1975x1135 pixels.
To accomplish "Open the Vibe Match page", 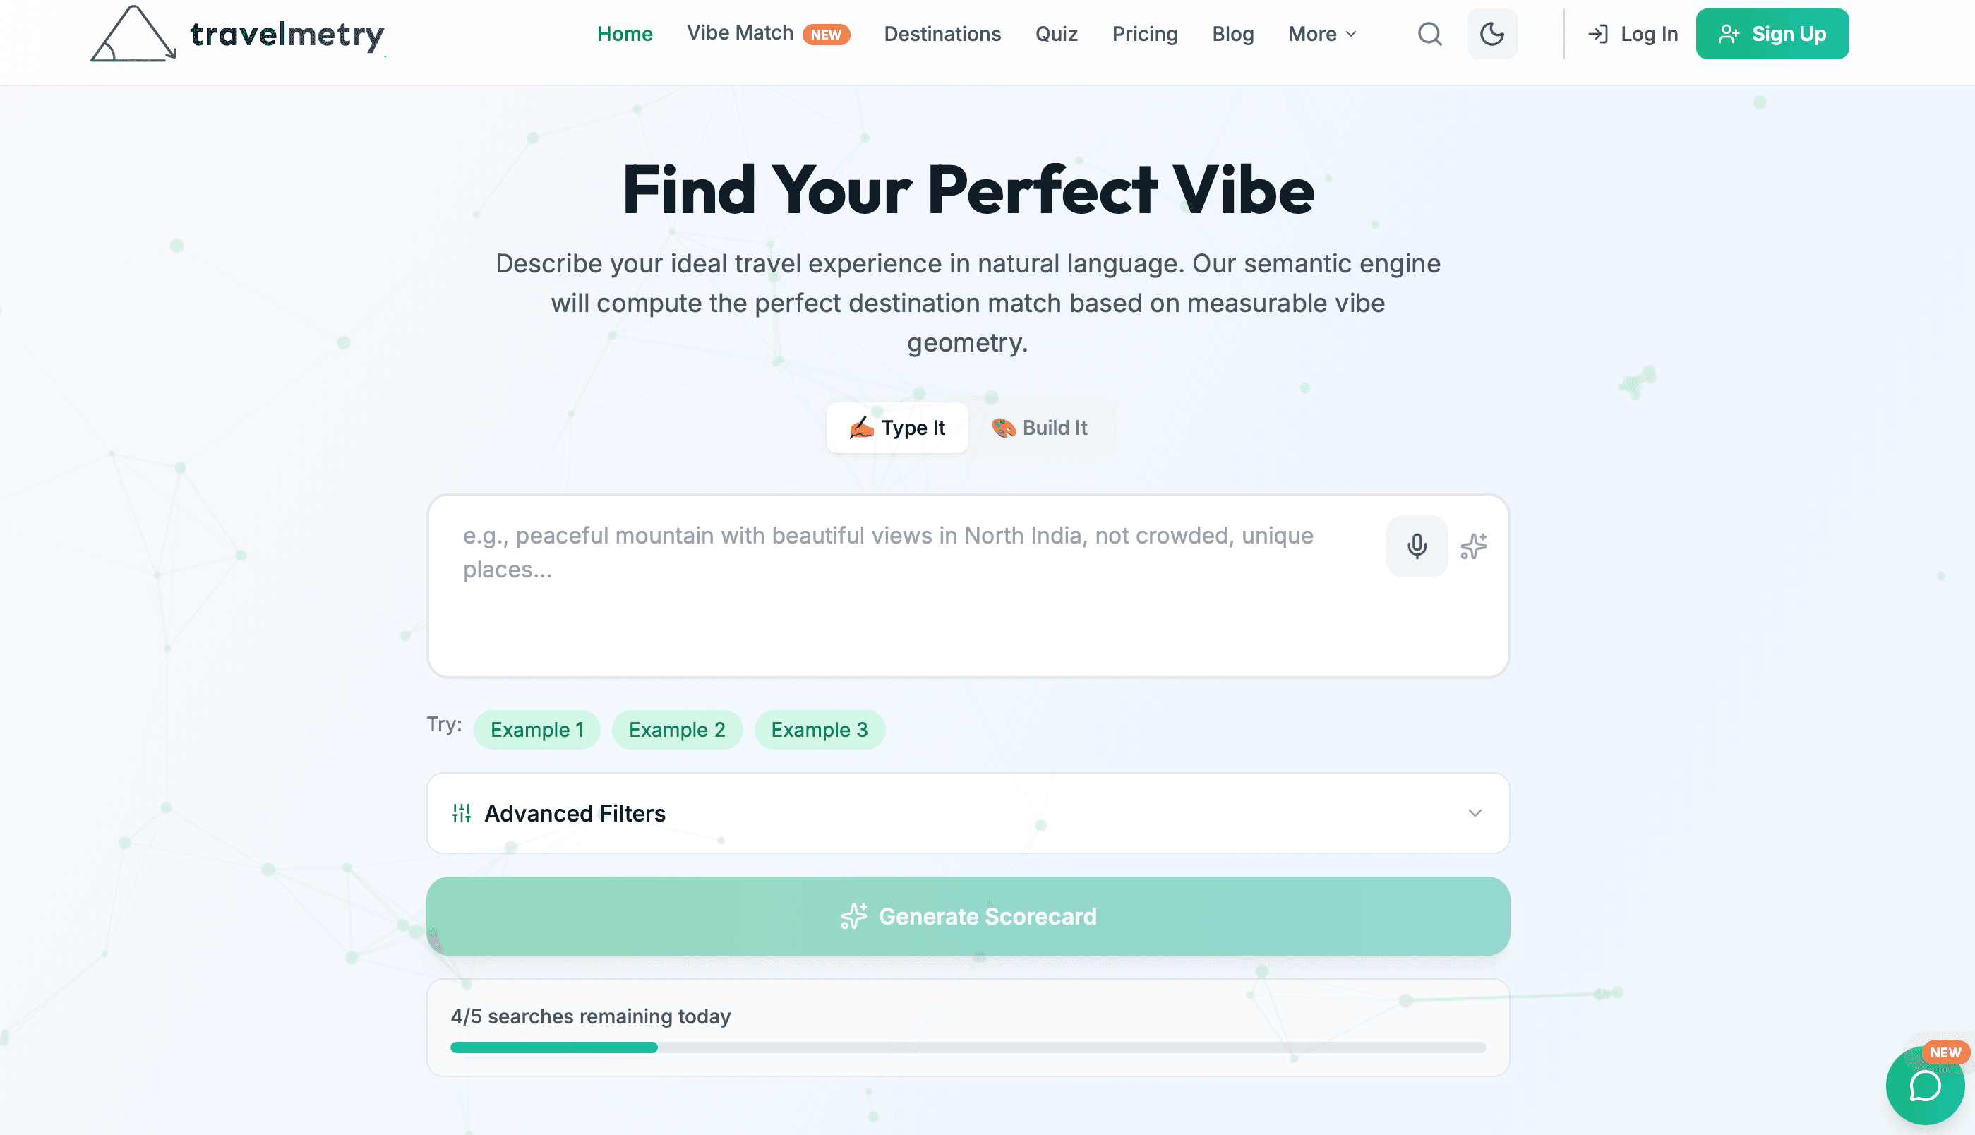I will click(740, 32).
